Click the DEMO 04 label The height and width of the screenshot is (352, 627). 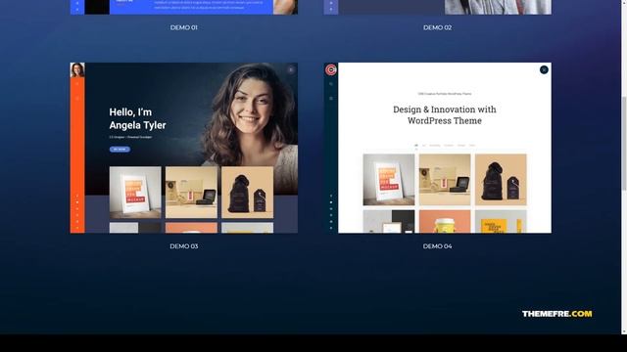point(438,246)
